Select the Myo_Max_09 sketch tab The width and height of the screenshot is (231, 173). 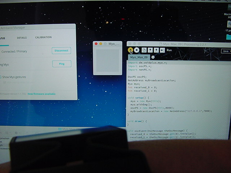coord(139,57)
